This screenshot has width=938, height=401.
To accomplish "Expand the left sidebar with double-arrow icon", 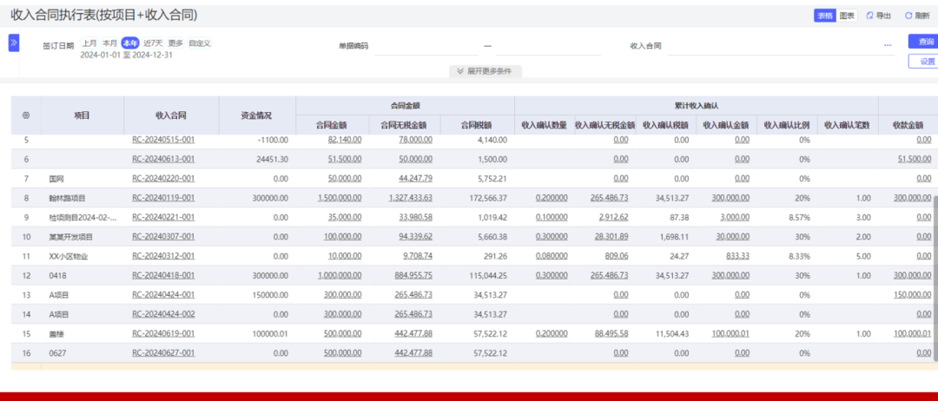I will [14, 43].
